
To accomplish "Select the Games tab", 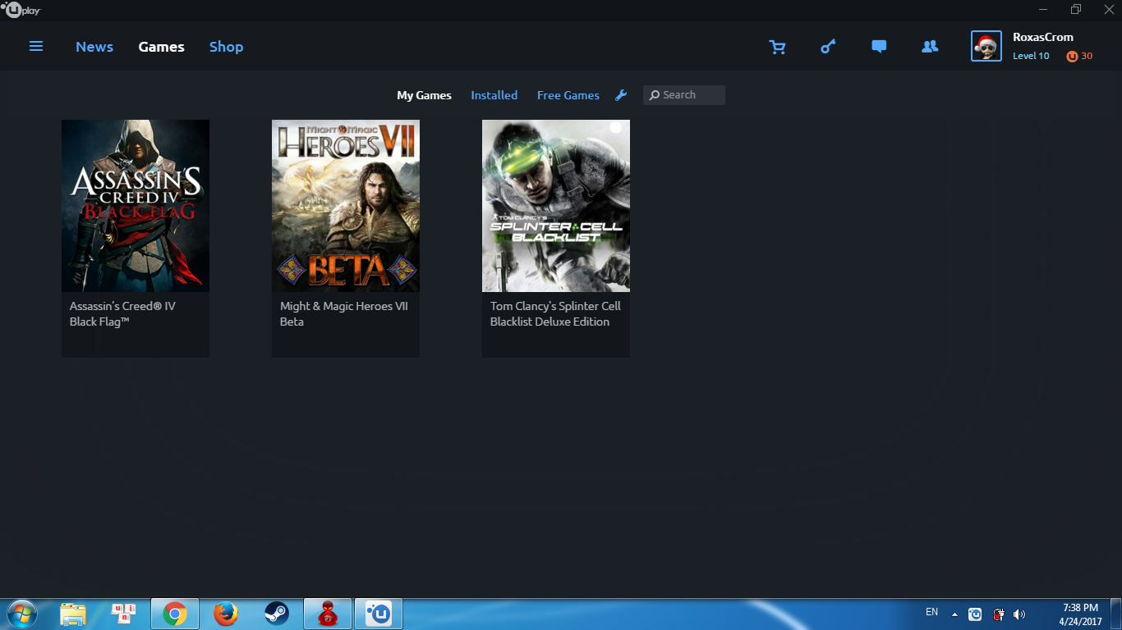I will 161,47.
